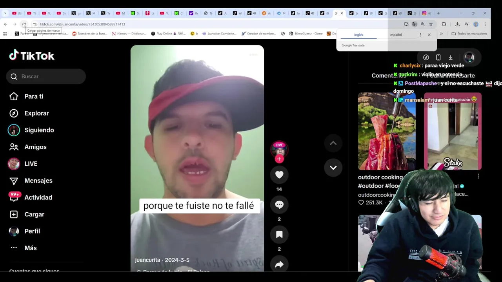
Task: Click the Chrome profile avatar
Action: [476, 24]
